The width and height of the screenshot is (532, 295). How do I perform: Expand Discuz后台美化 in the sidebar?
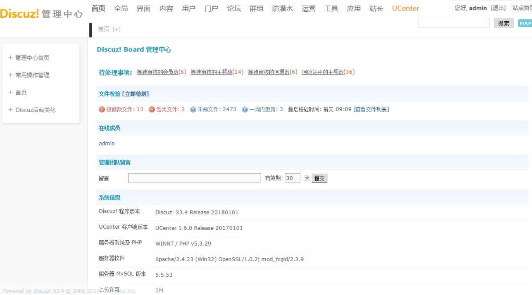pos(32,110)
